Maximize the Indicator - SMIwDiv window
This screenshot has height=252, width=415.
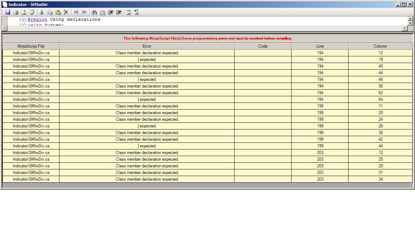(x=404, y=5)
